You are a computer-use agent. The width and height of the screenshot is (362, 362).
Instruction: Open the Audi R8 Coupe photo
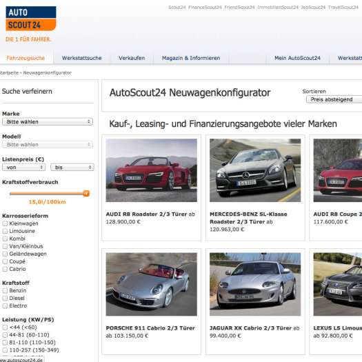pos(338,170)
